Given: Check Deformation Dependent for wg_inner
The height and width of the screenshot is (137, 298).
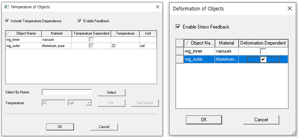Looking at the screenshot, I should coord(263,51).
